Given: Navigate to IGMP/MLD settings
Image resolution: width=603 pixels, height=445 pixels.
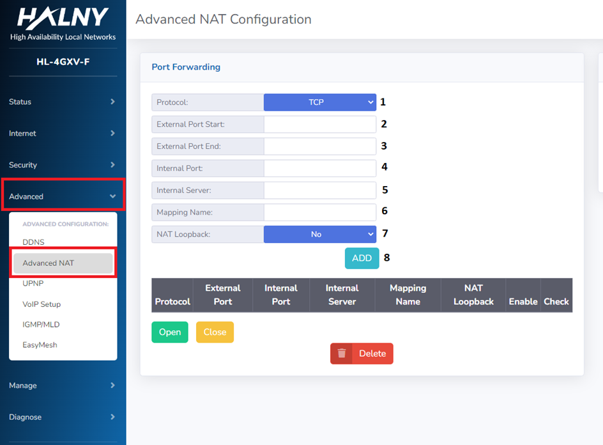Looking at the screenshot, I should pos(41,325).
